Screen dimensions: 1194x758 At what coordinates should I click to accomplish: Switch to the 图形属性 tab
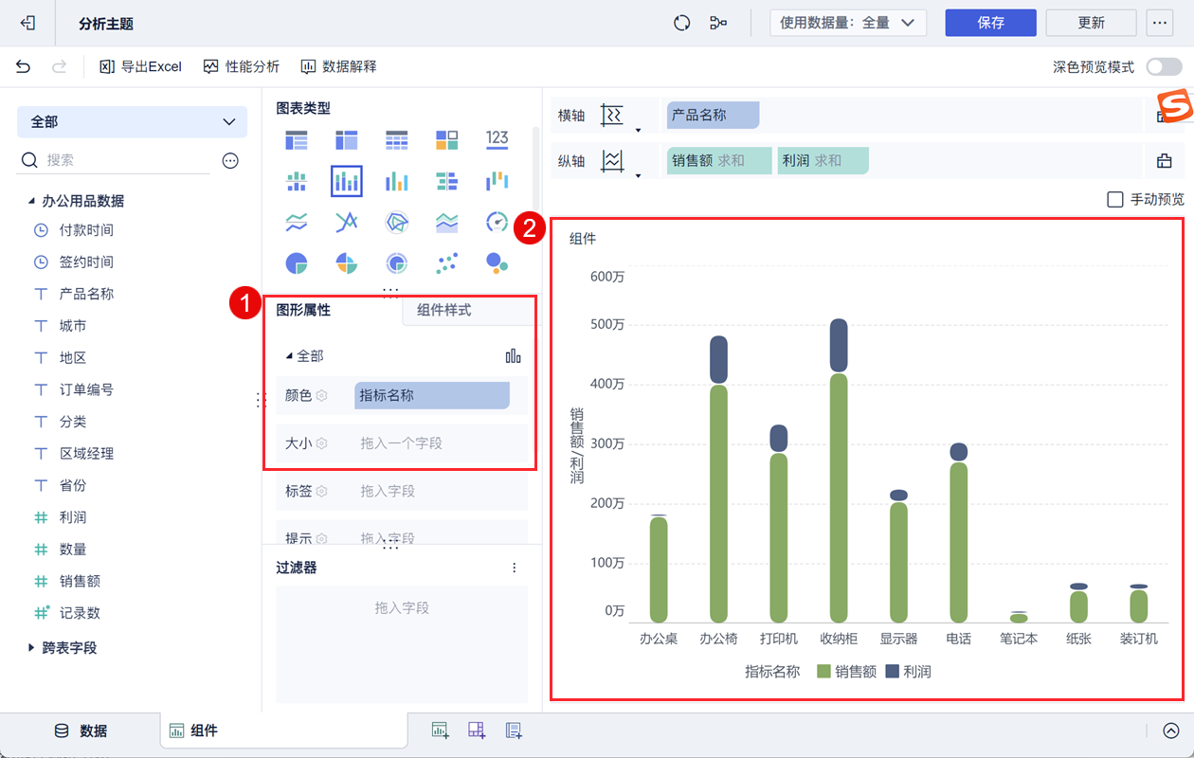click(x=303, y=310)
